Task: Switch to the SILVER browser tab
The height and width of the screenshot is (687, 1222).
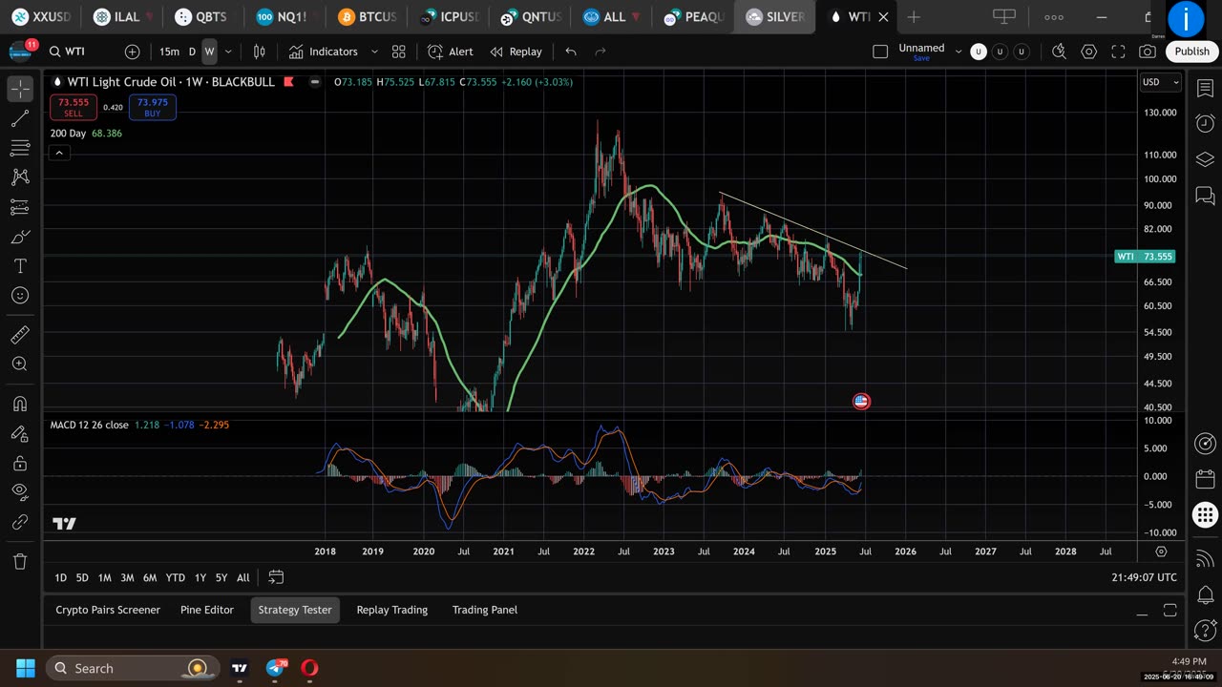Action: pyautogui.click(x=775, y=16)
